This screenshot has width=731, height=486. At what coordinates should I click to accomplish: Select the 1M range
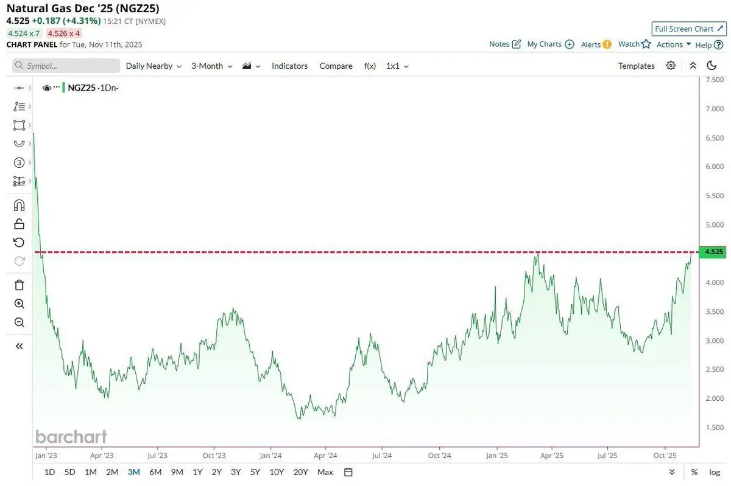click(x=90, y=472)
